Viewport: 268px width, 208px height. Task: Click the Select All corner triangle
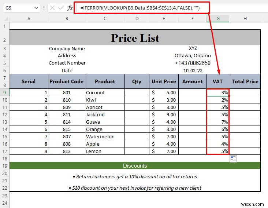tap(5, 19)
